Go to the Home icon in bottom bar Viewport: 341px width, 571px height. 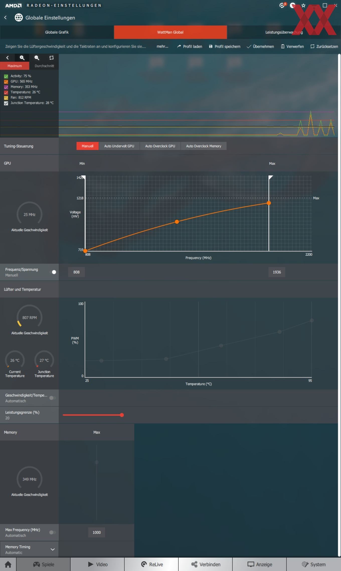click(8, 564)
